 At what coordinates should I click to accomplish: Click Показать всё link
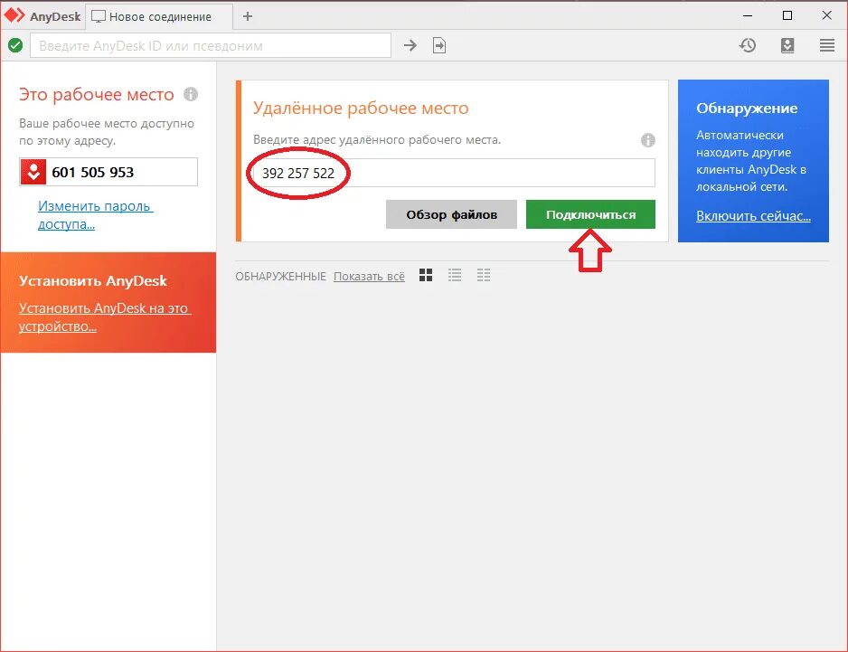[369, 276]
